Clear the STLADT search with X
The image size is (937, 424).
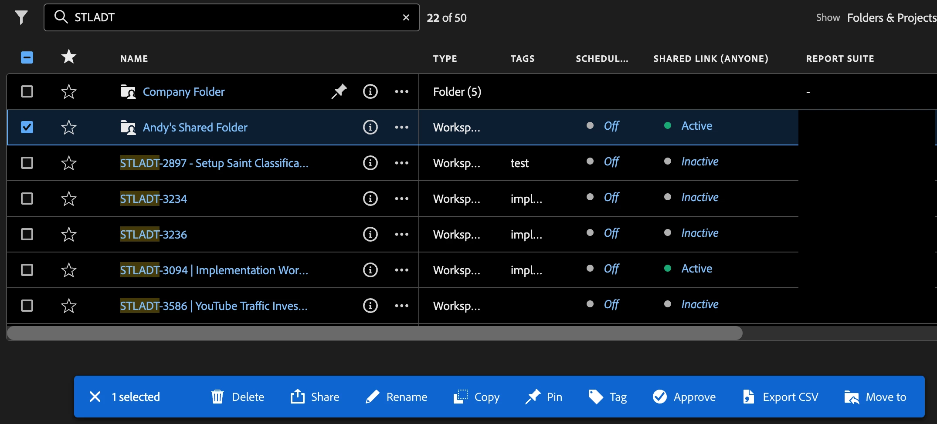tap(406, 17)
